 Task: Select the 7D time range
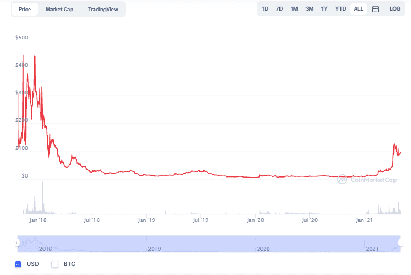279,9
